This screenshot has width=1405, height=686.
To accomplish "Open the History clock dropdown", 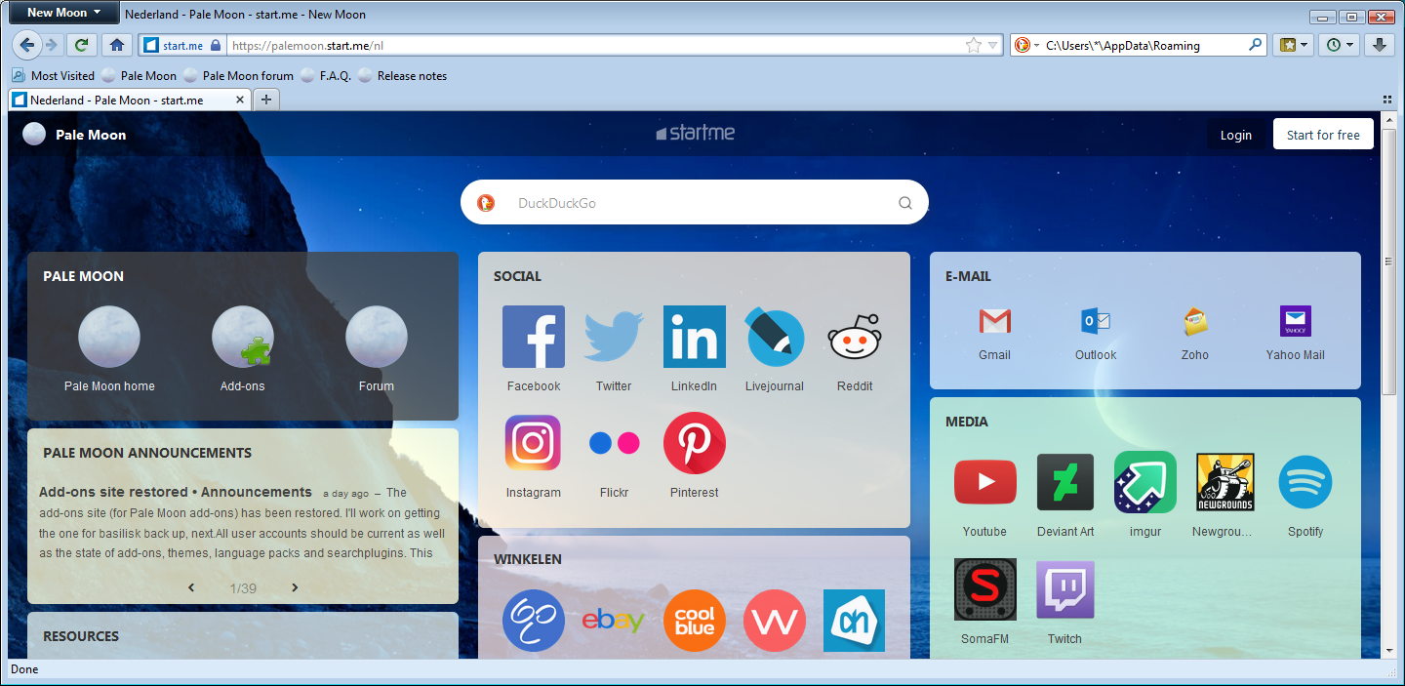I will 1341,45.
